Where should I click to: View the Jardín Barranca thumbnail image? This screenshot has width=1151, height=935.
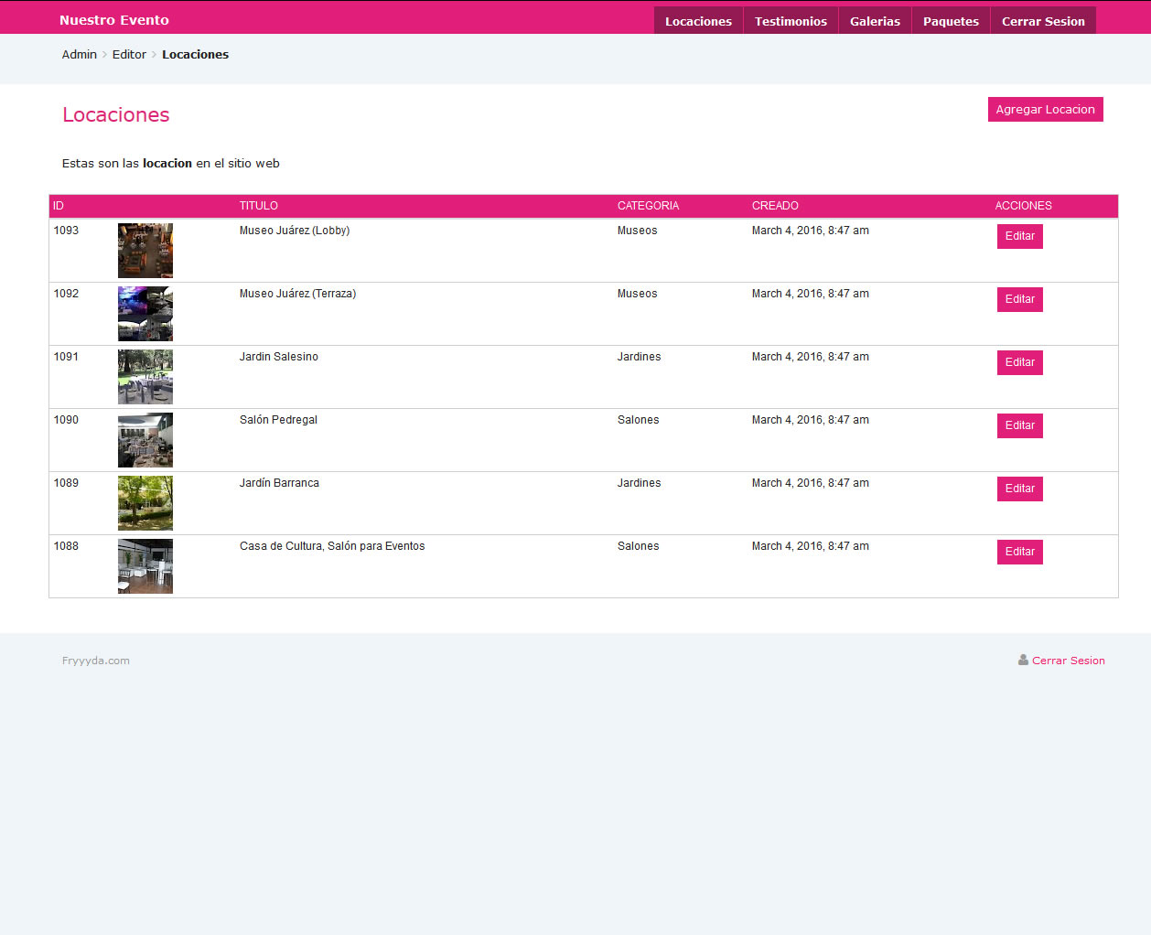(145, 503)
